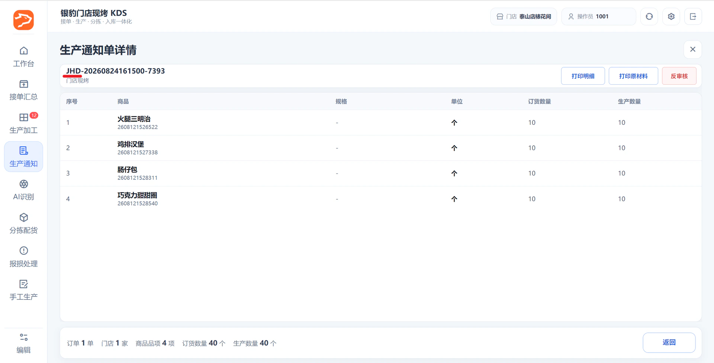714x363 pixels.
Task: Open 接单汇总 in sidebar
Action: click(x=23, y=90)
